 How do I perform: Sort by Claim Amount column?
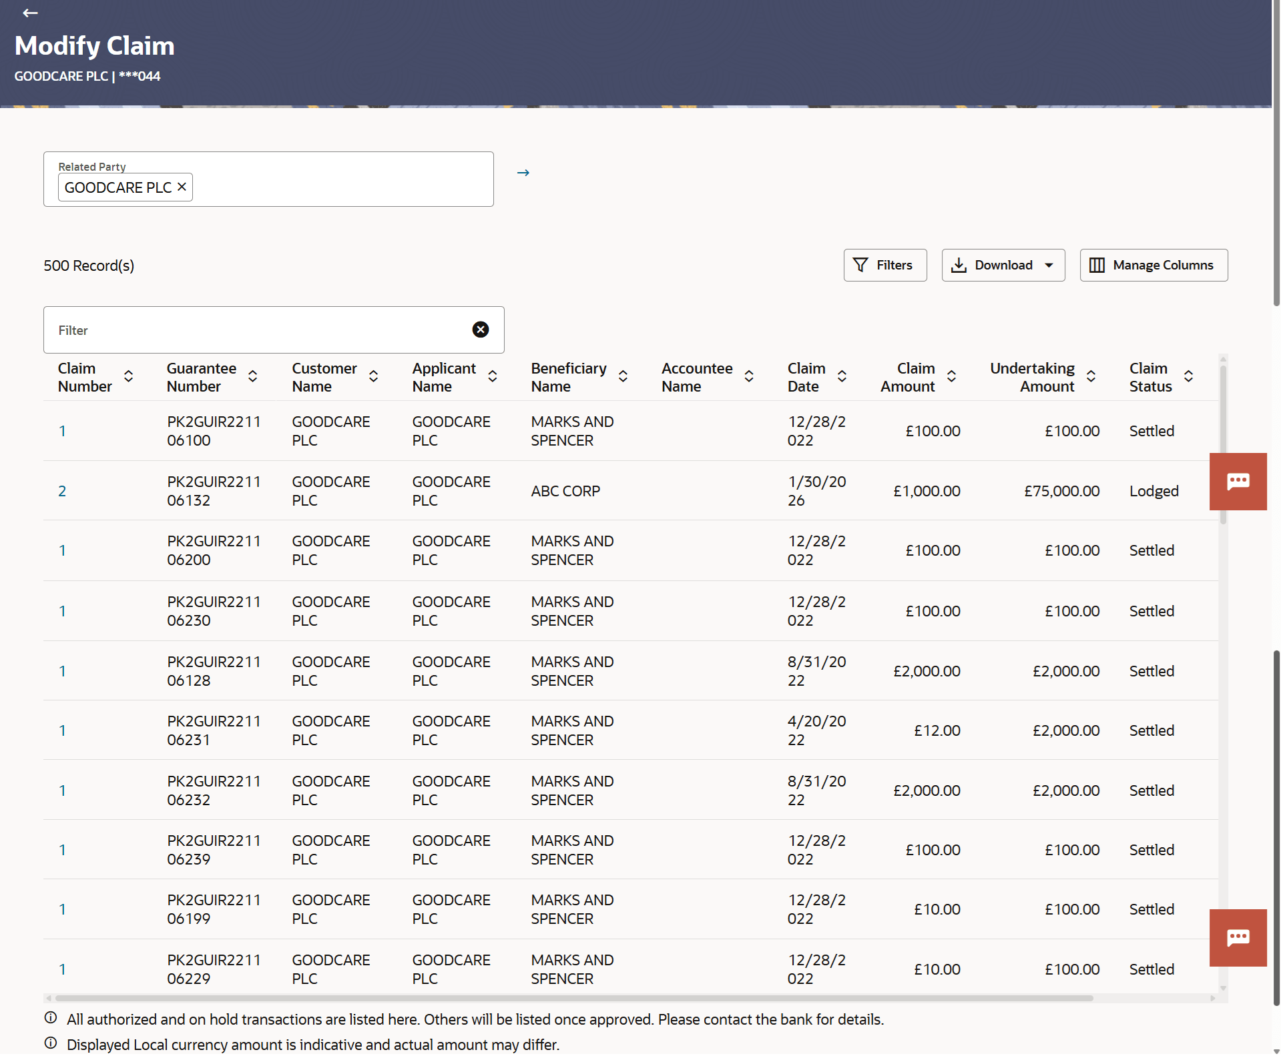pyautogui.click(x=951, y=377)
